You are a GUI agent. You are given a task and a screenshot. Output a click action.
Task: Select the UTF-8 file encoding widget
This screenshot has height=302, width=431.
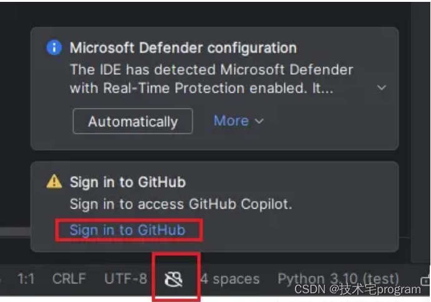pyautogui.click(x=125, y=279)
